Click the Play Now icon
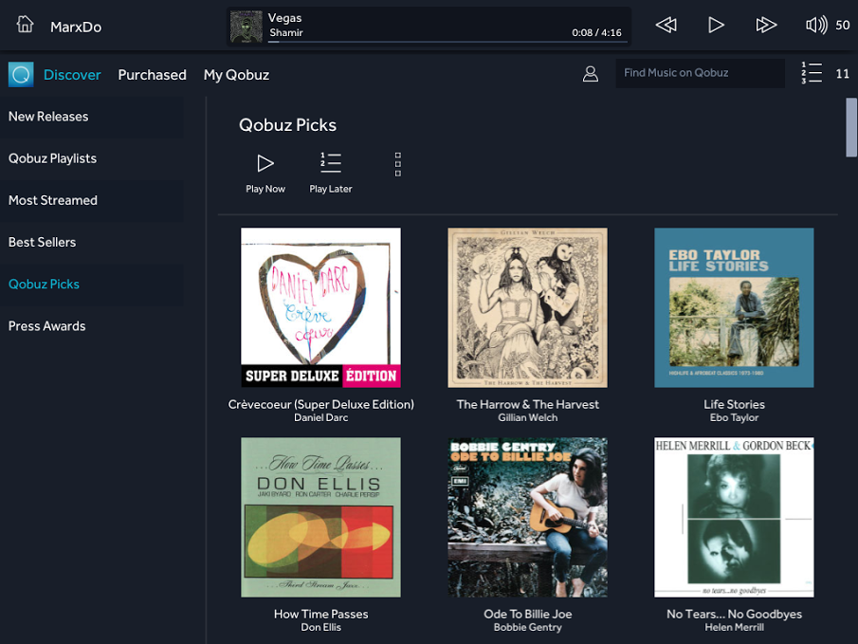The width and height of the screenshot is (858, 644). coord(265,163)
